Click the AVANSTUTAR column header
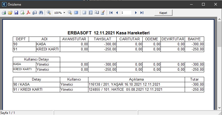Image resolution: width=222 pixels, height=115 pixels. 74,39
